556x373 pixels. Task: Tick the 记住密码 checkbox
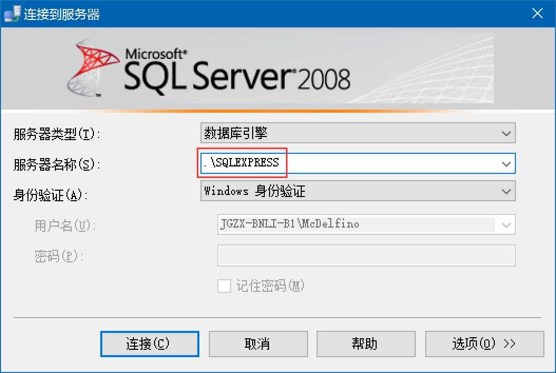coord(224,286)
